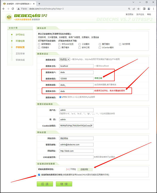Check the 站内新闻 checkbox
Image resolution: width=157 pixels, height=193 pixels.
(x=120, y=44)
